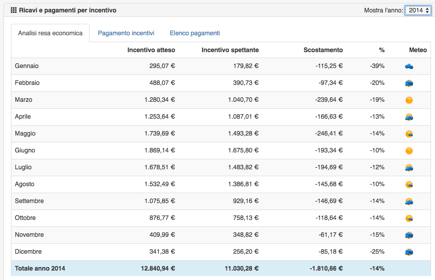Click the weather icon in the Gennaio row

click(409, 66)
